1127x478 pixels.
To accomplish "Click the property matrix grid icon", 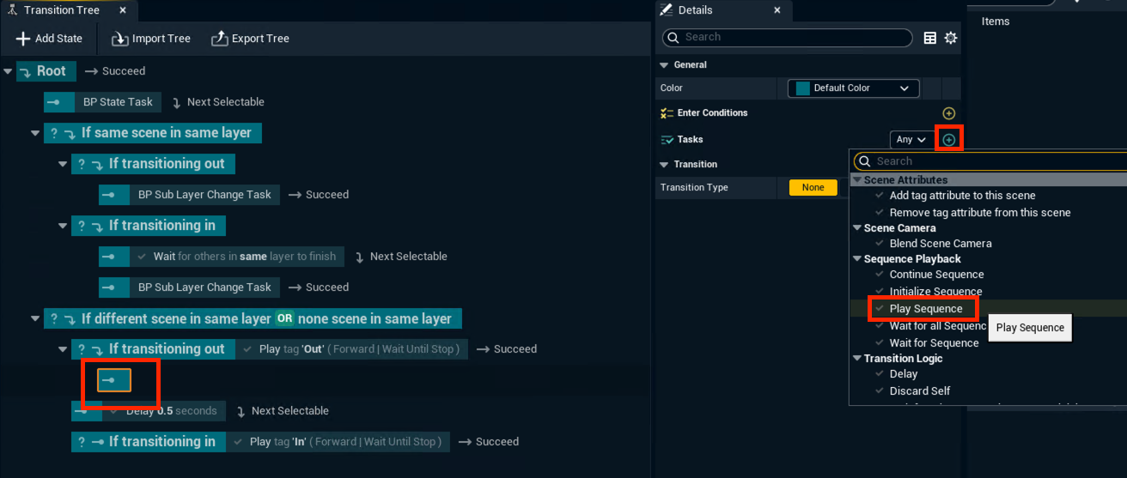I will click(x=929, y=38).
